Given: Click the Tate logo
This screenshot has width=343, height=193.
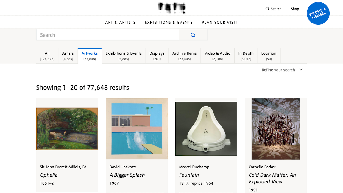Looking at the screenshot, I should coord(171,8).
